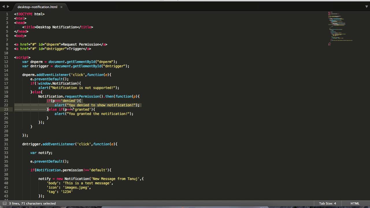370x208 pixels.
Task: Change the HTML syntax selector
Action: click(355, 203)
